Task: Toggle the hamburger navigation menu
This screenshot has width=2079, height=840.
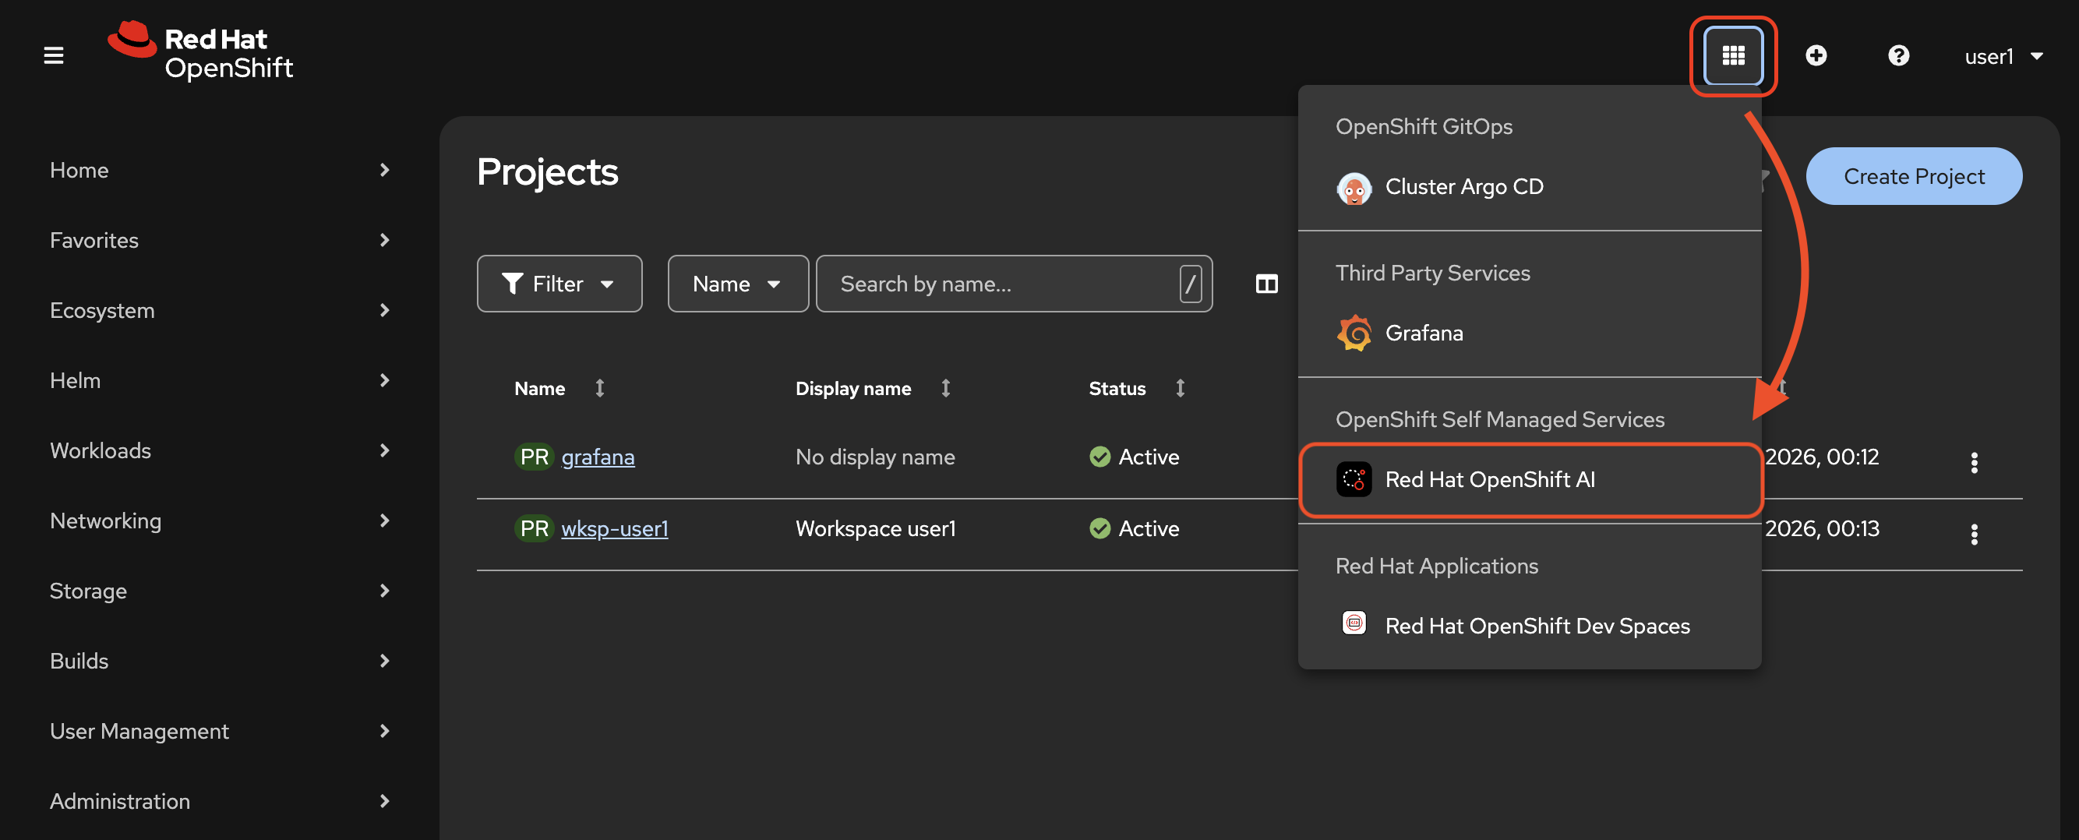Action: (x=53, y=55)
